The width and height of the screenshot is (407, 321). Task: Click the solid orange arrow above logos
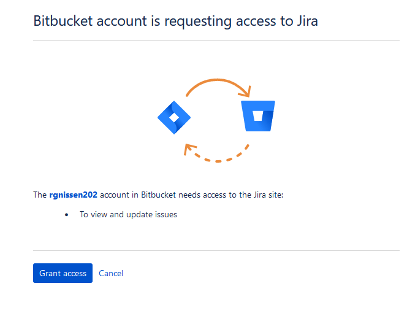(215, 82)
